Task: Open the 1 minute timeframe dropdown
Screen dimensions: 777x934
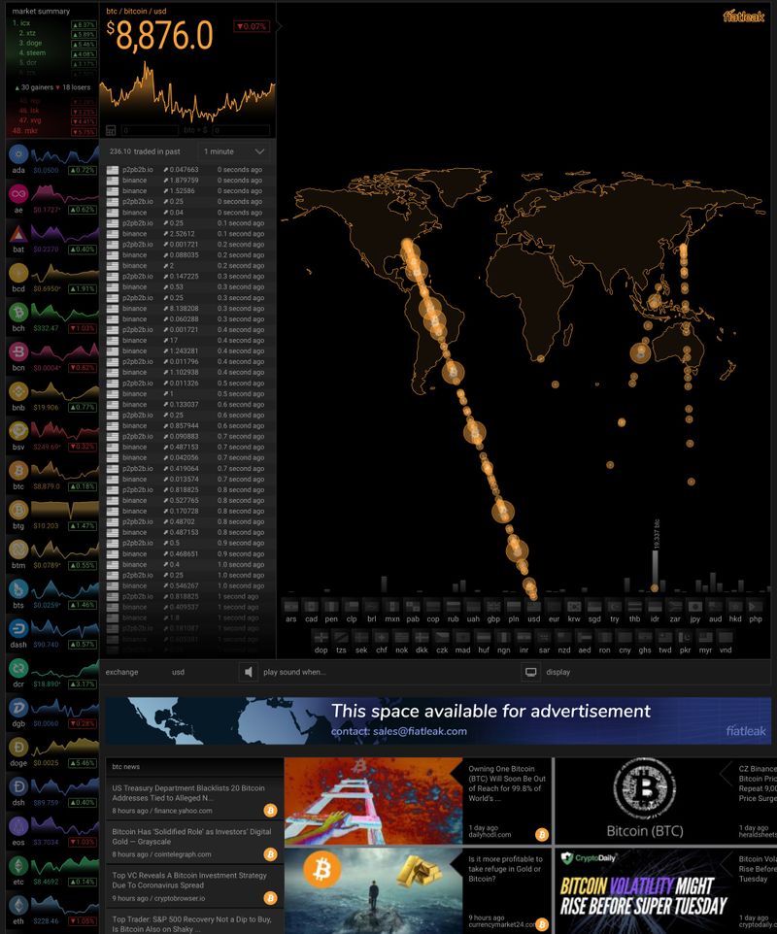Action: (x=233, y=151)
